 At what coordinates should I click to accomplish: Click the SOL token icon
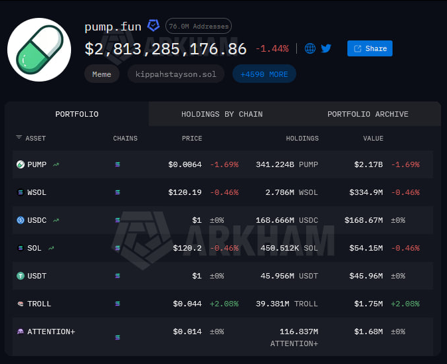pos(21,248)
